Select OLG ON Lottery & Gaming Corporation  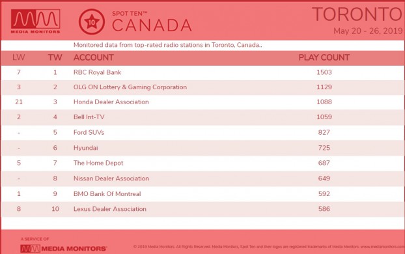(130, 87)
